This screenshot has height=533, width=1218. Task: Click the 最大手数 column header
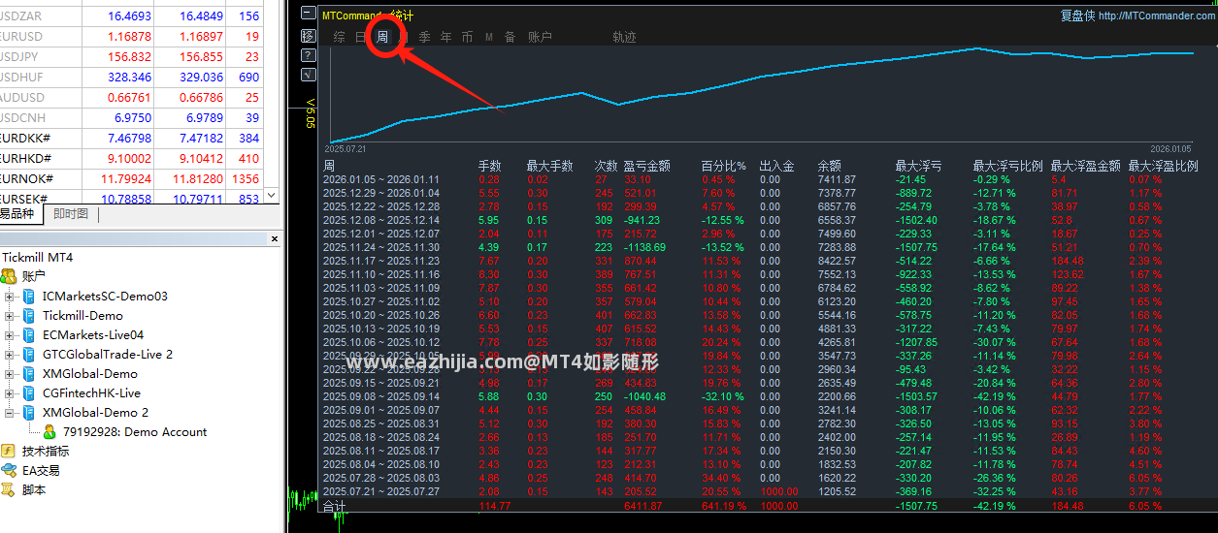pos(549,167)
